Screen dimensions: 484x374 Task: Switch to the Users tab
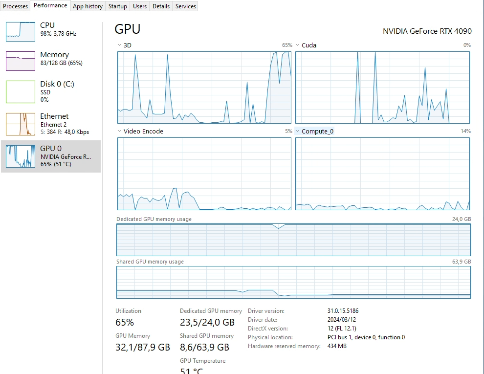click(139, 6)
